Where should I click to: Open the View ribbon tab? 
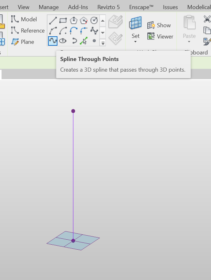23,7
